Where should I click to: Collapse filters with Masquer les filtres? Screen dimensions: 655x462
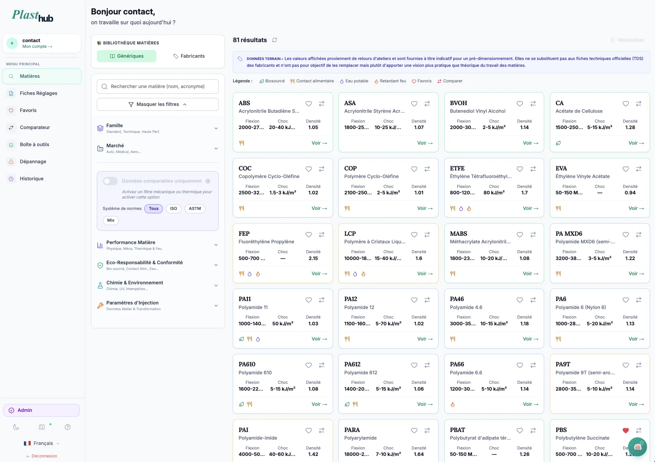pyautogui.click(x=157, y=104)
